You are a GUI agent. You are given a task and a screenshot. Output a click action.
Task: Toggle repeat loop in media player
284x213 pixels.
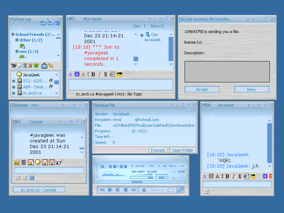[171, 190]
